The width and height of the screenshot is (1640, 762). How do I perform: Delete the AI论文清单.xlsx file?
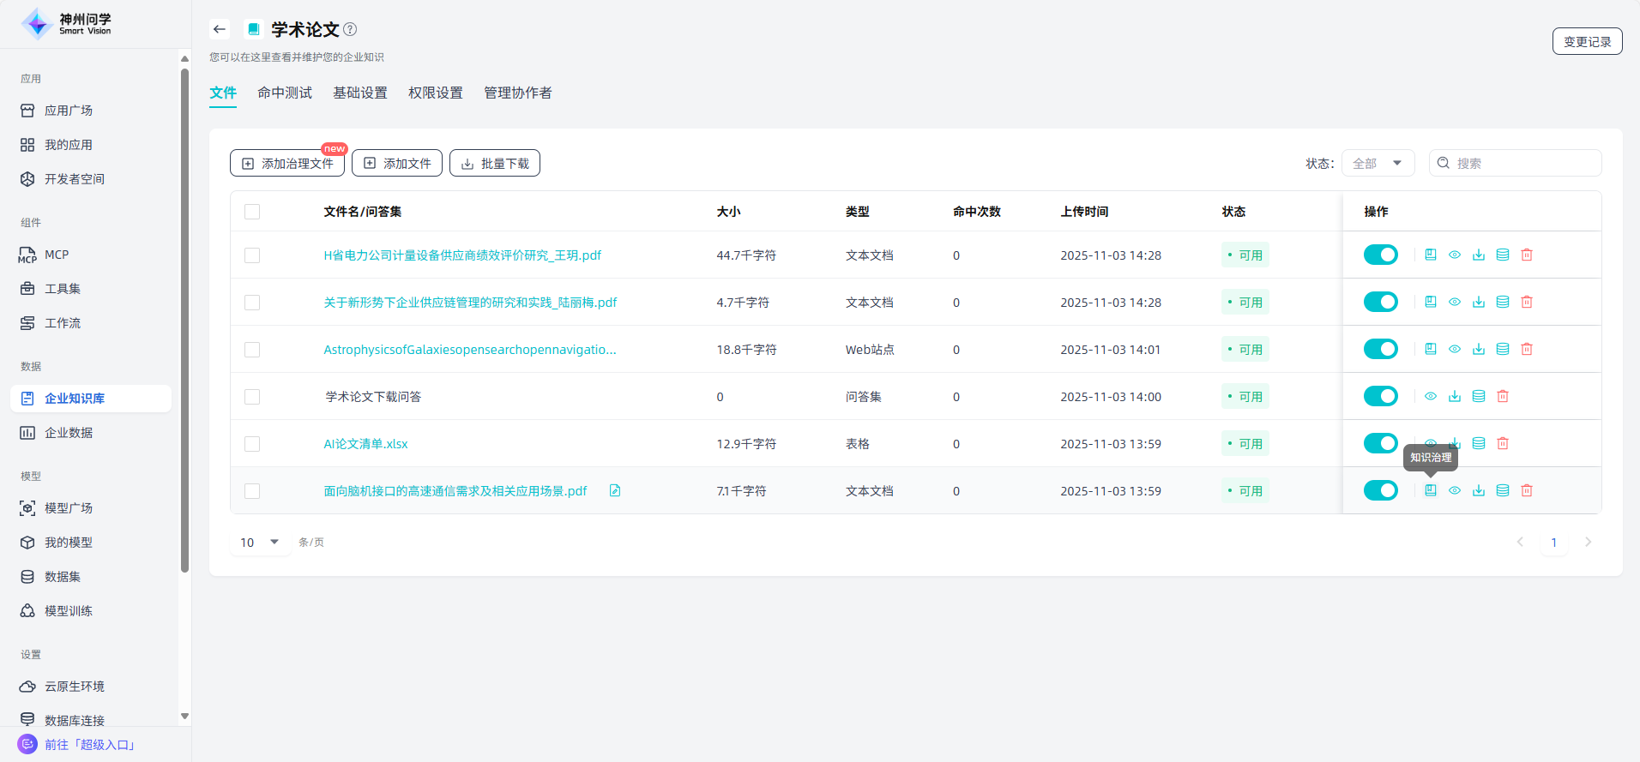point(1502,443)
